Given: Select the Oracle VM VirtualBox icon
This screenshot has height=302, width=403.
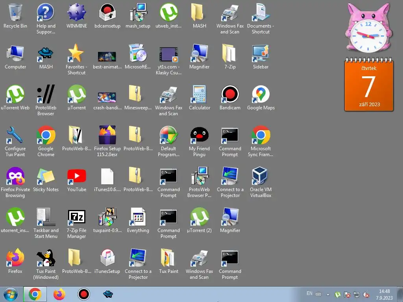Looking at the screenshot, I should click(x=261, y=176).
